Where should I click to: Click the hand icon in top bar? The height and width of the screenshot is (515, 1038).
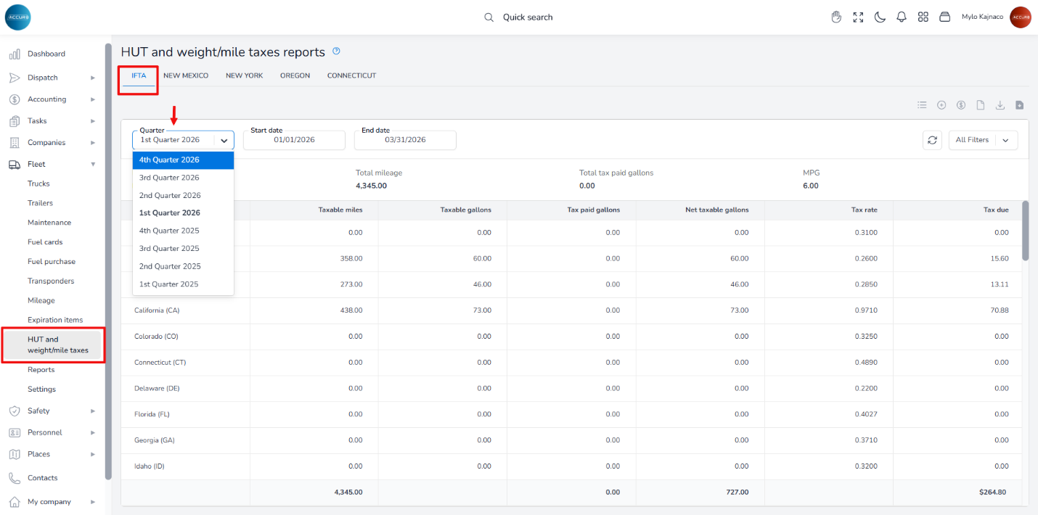click(x=836, y=17)
